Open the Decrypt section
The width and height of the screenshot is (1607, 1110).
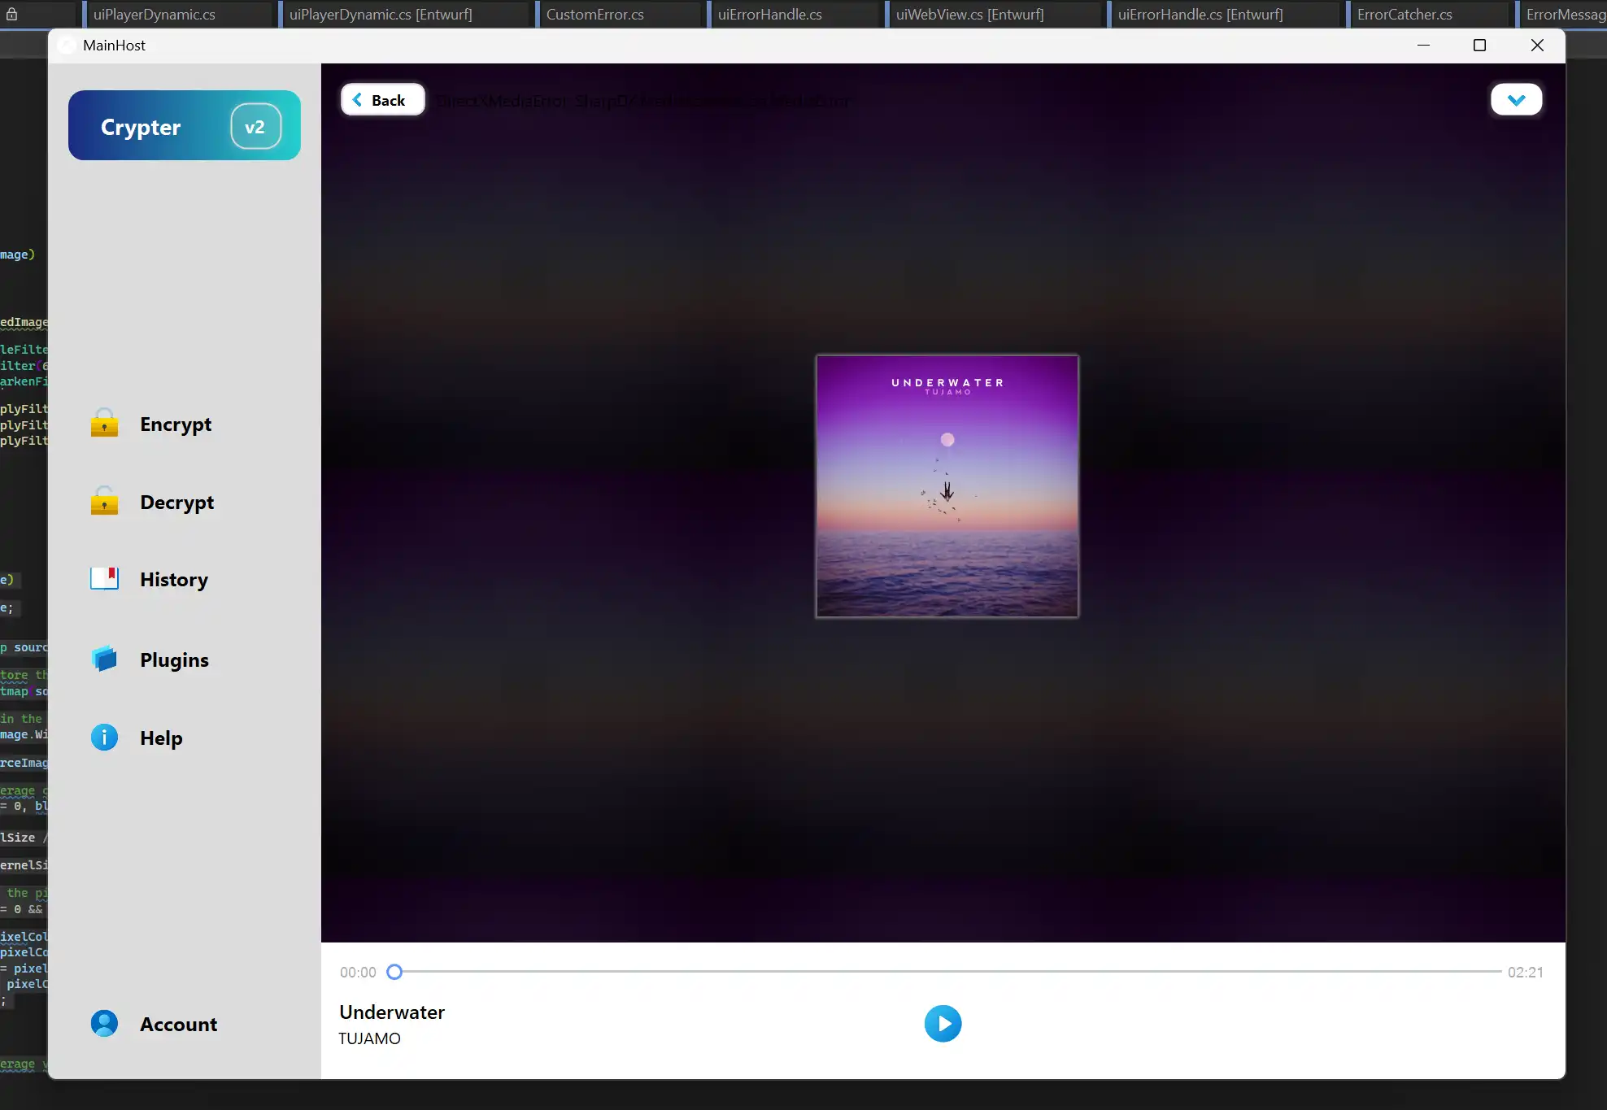(176, 502)
